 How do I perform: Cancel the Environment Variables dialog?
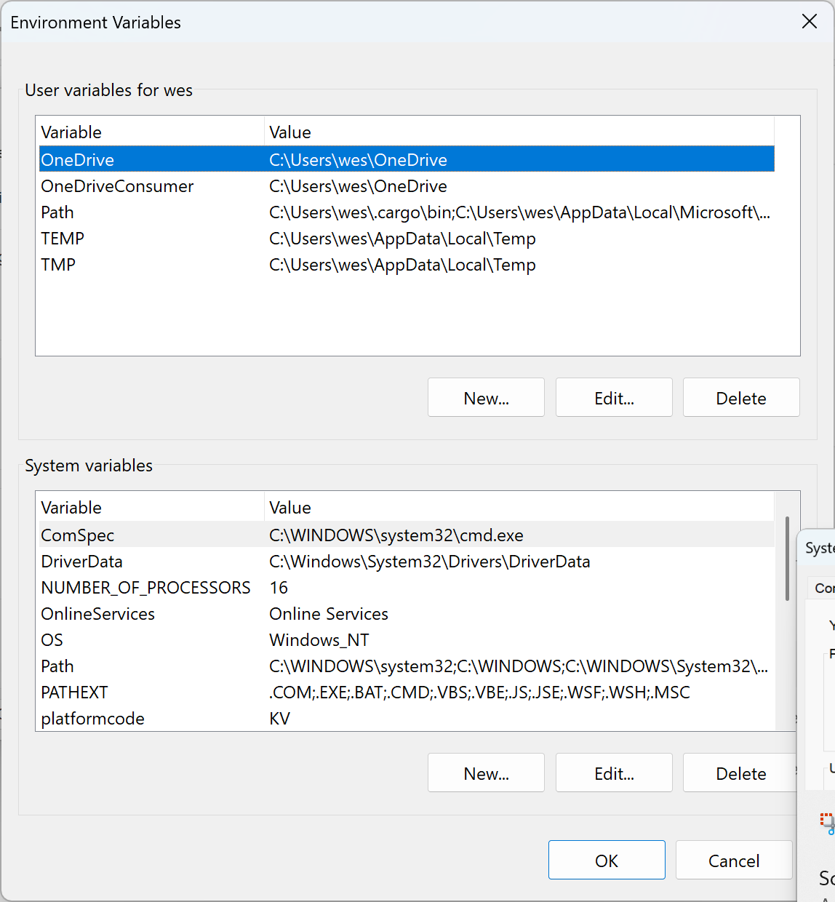[734, 861]
